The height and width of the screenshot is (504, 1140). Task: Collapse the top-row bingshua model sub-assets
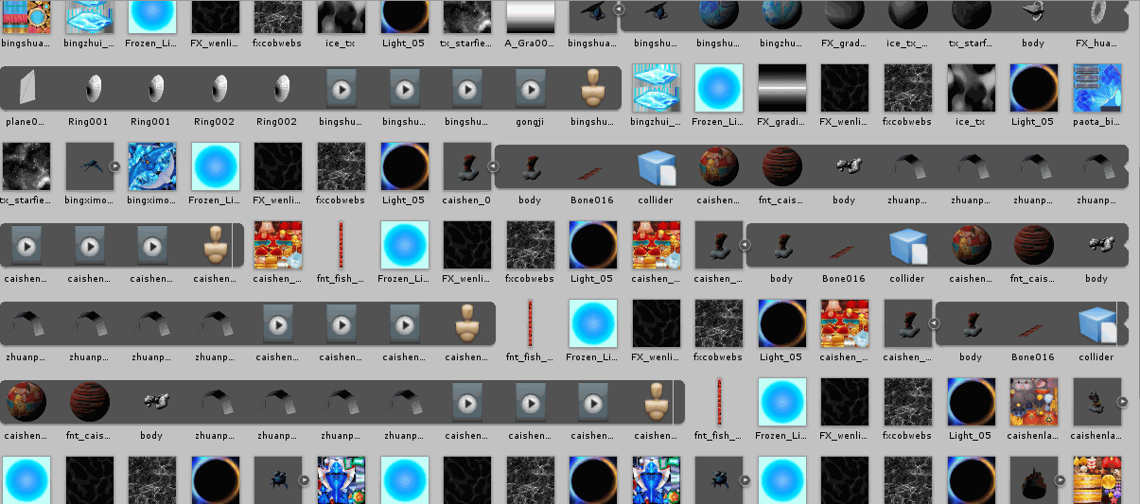[619, 9]
